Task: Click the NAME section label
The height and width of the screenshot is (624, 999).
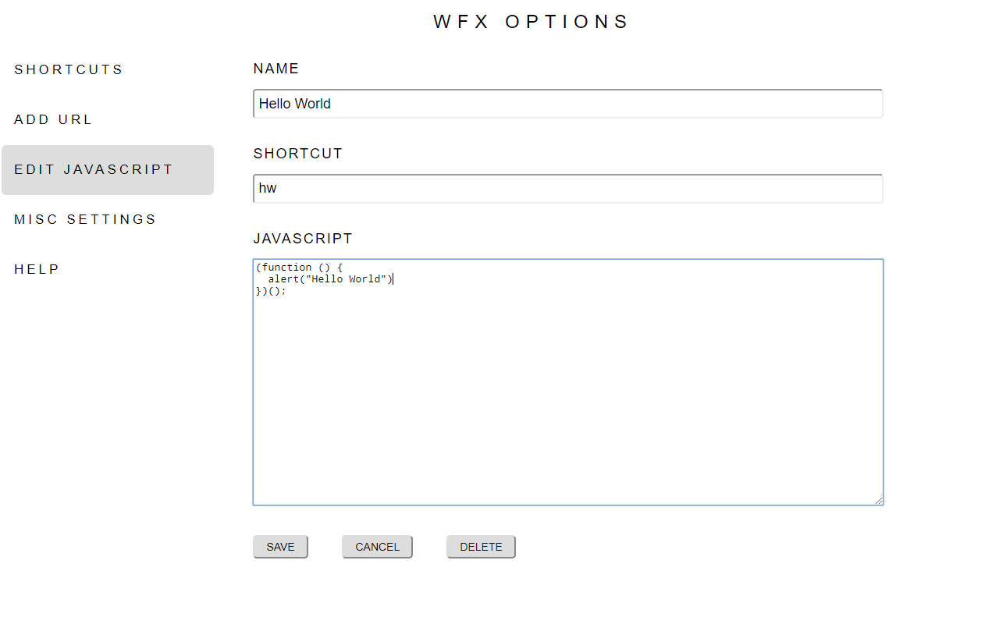Action: tap(276, 69)
